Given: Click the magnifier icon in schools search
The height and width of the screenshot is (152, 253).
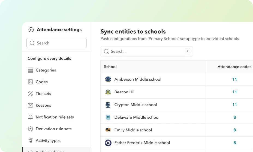Looking at the screenshot, I should point(106,51).
